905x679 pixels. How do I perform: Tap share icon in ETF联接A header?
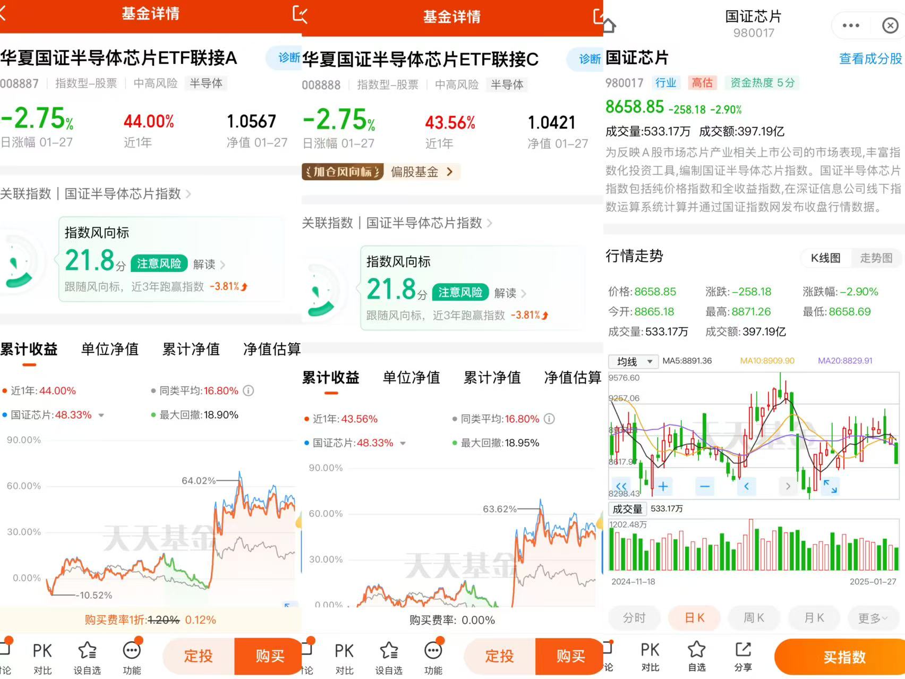coord(300,14)
